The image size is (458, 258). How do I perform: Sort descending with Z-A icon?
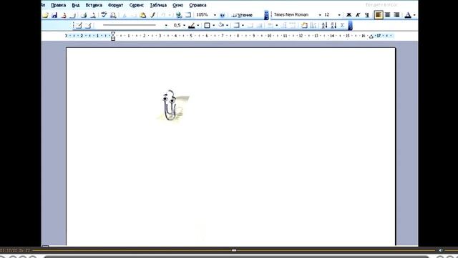tap(333, 26)
